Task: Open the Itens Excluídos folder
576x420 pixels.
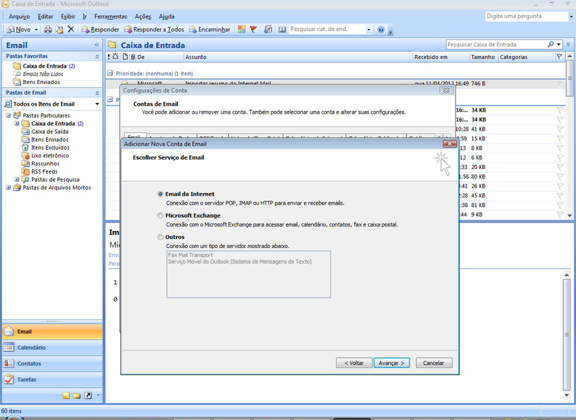Action: point(50,148)
